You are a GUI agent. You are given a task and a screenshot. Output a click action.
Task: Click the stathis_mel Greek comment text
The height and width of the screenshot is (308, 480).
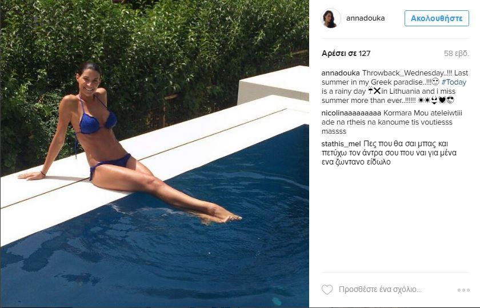[389, 153]
